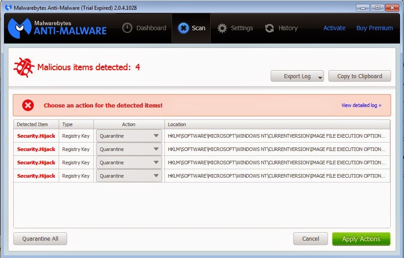404x258 pixels.
Task: Click the Malwarebytes title bar app icon
Action: click(8, 8)
